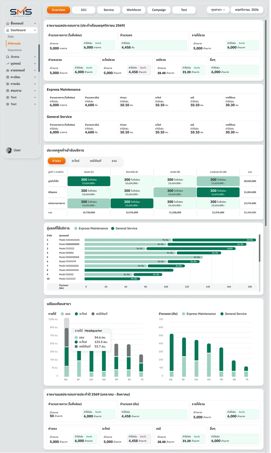Click the sidebar menu scrollbar
Viewport: 271px width, 453px height.
39,58
